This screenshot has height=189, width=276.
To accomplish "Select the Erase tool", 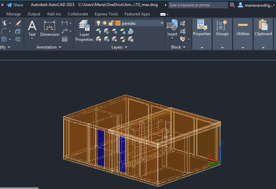I will 18,23.
